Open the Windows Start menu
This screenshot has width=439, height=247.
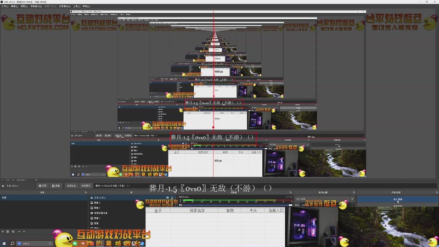pos(4,243)
